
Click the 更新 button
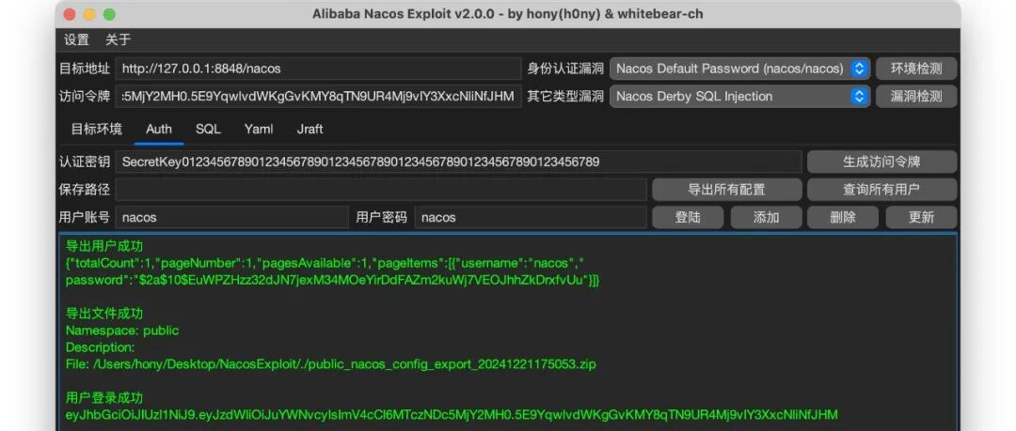(921, 218)
